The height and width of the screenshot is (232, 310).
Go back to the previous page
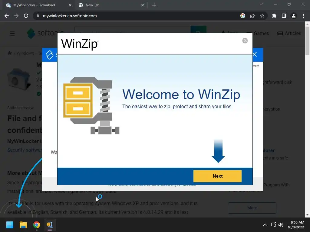7,16
